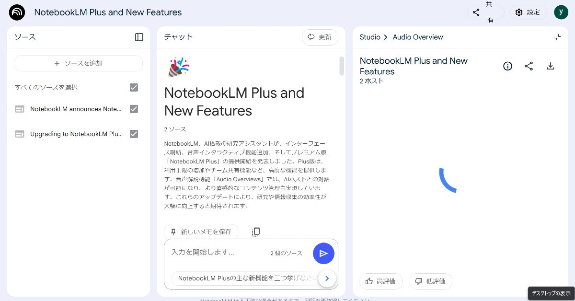Show next suggested question with chevron

click(x=327, y=278)
